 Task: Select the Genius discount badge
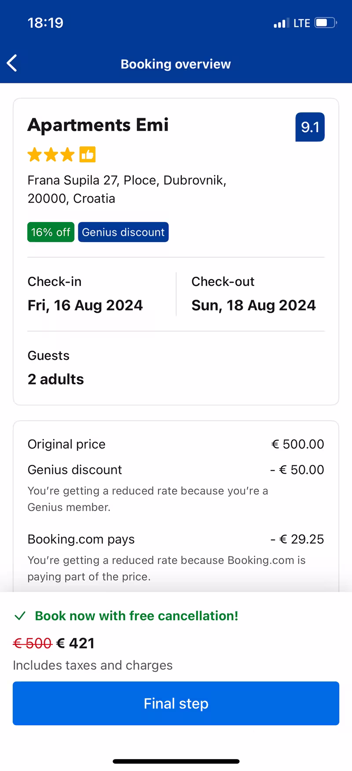pos(123,232)
